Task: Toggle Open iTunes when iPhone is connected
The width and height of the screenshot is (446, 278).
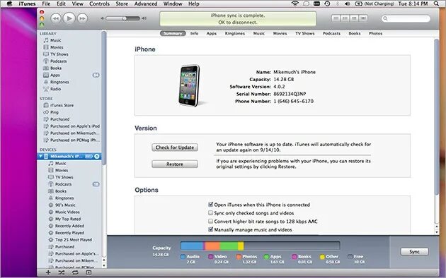Action: pos(211,205)
